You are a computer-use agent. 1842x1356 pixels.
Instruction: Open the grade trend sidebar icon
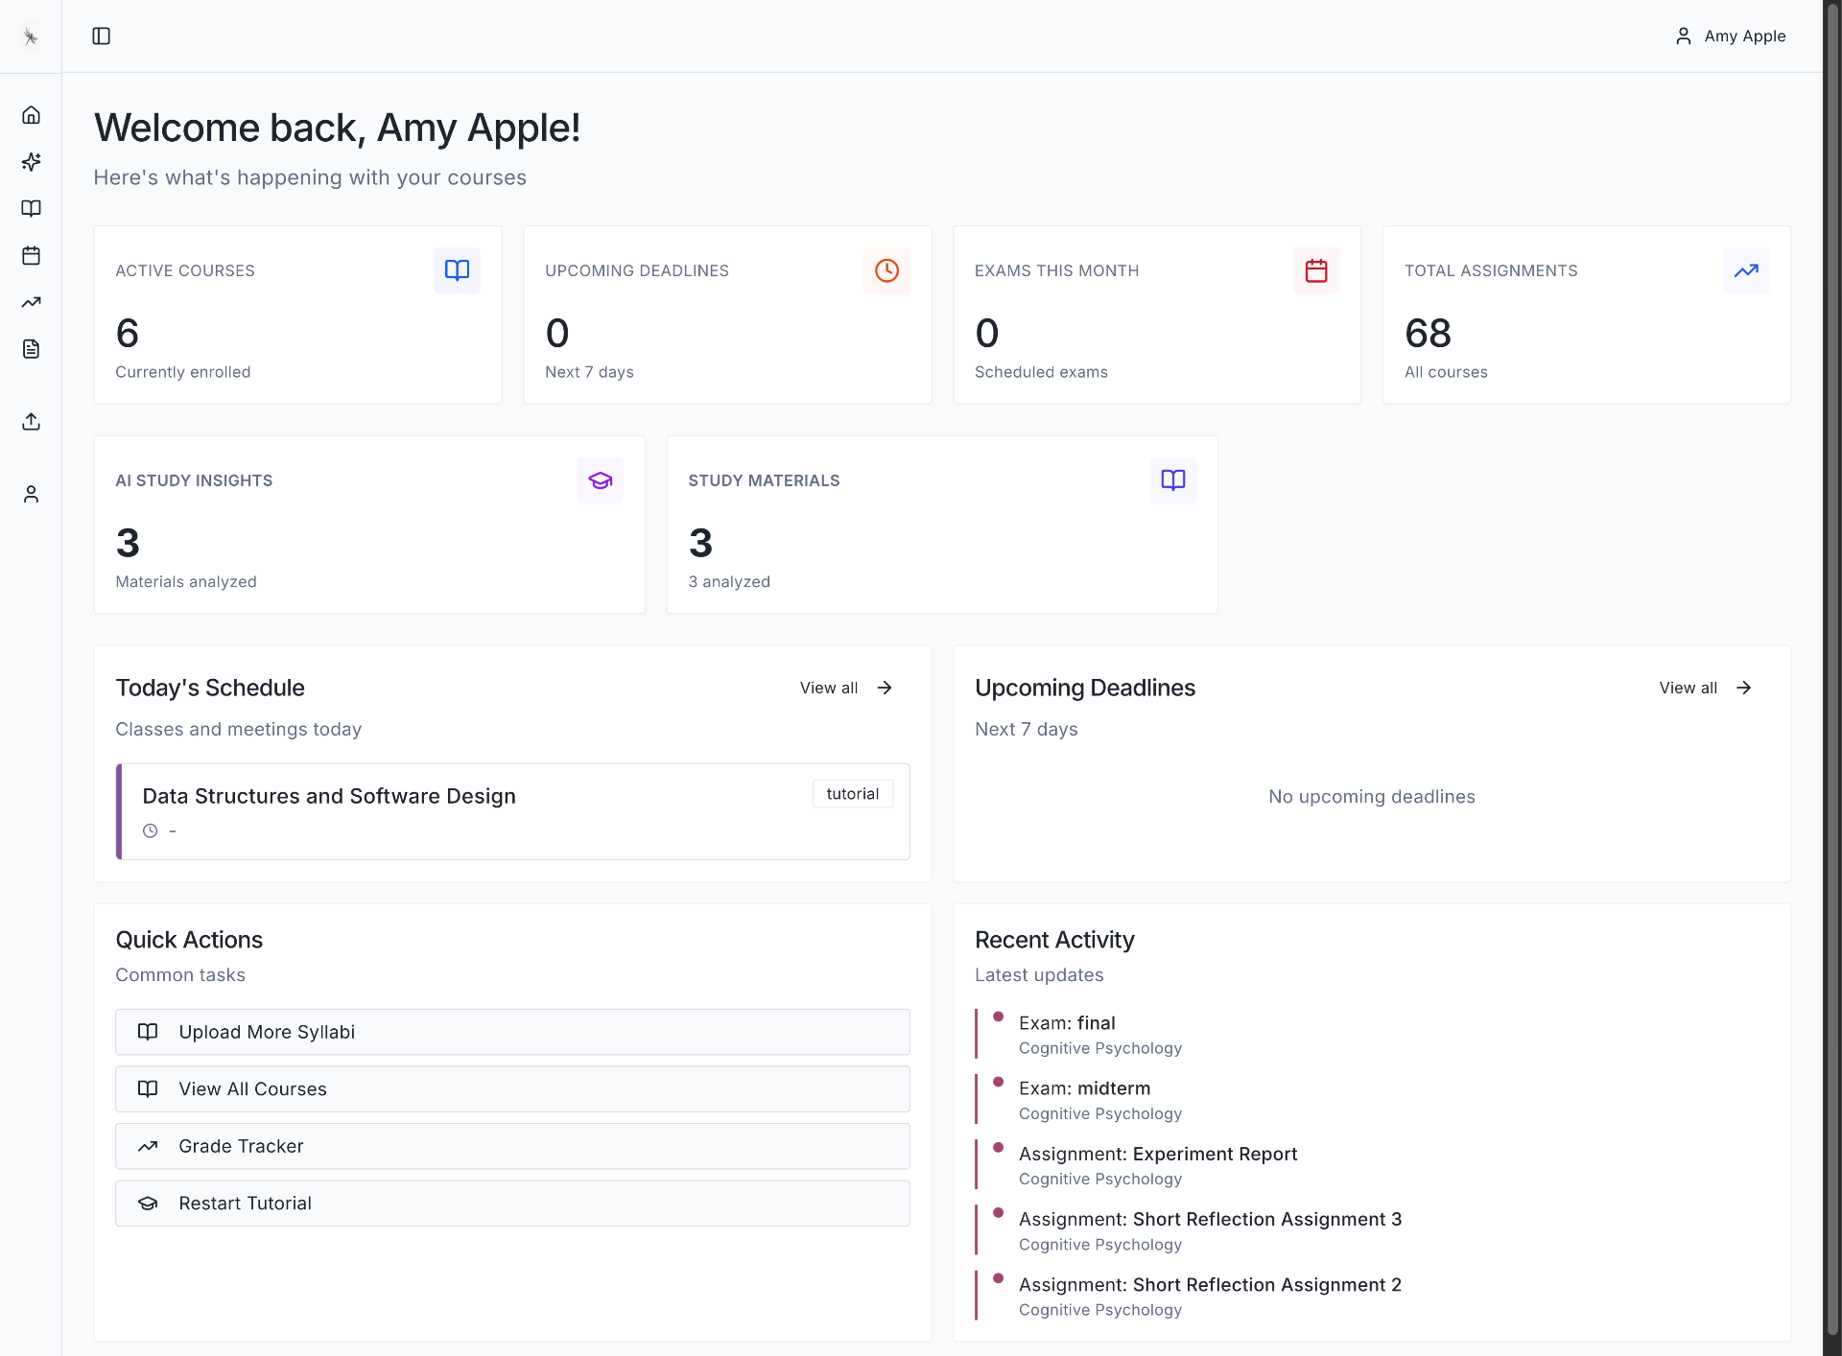(31, 302)
